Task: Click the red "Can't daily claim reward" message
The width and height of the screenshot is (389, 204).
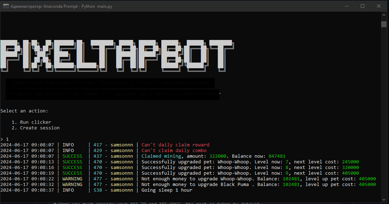Action: 175,145
